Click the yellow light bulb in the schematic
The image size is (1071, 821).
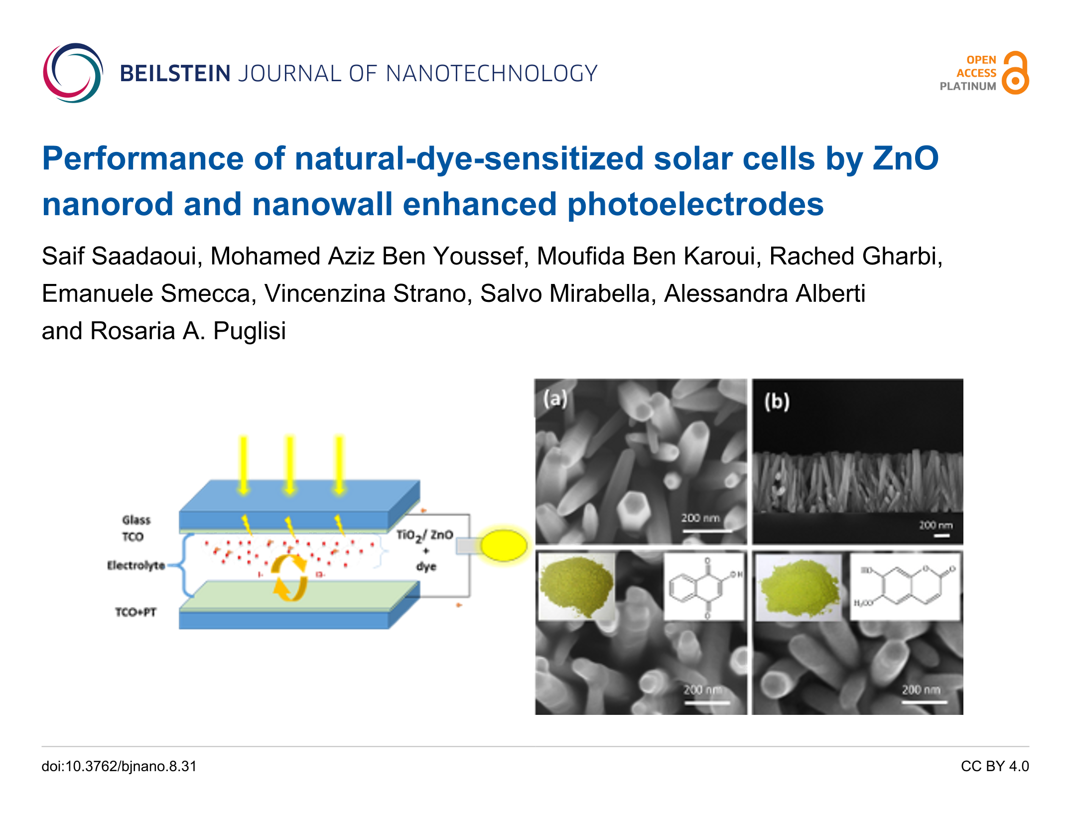(x=504, y=545)
